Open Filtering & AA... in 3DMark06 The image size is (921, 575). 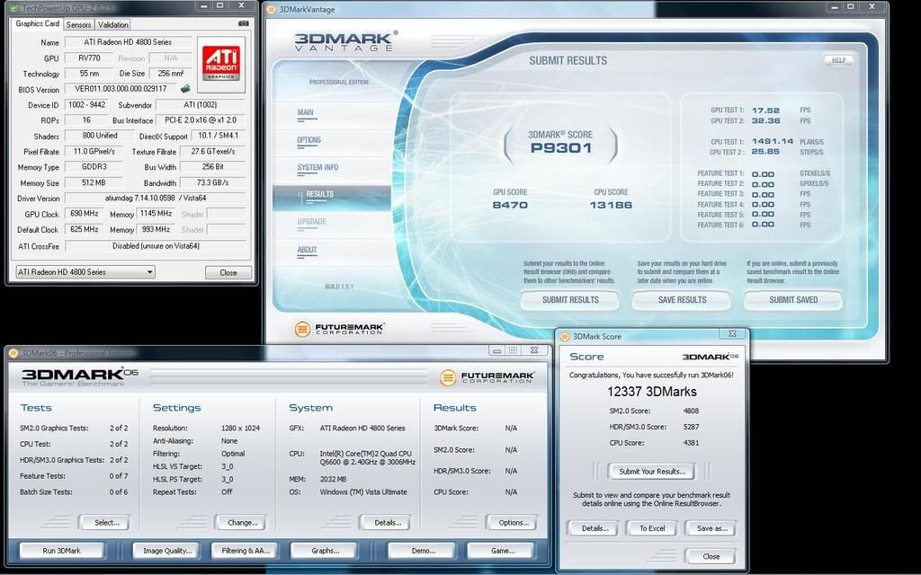coord(246,551)
